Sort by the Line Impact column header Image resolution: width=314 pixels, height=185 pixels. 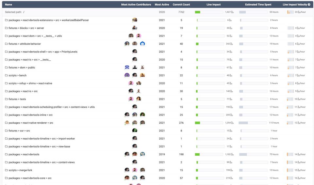coord(214,4)
